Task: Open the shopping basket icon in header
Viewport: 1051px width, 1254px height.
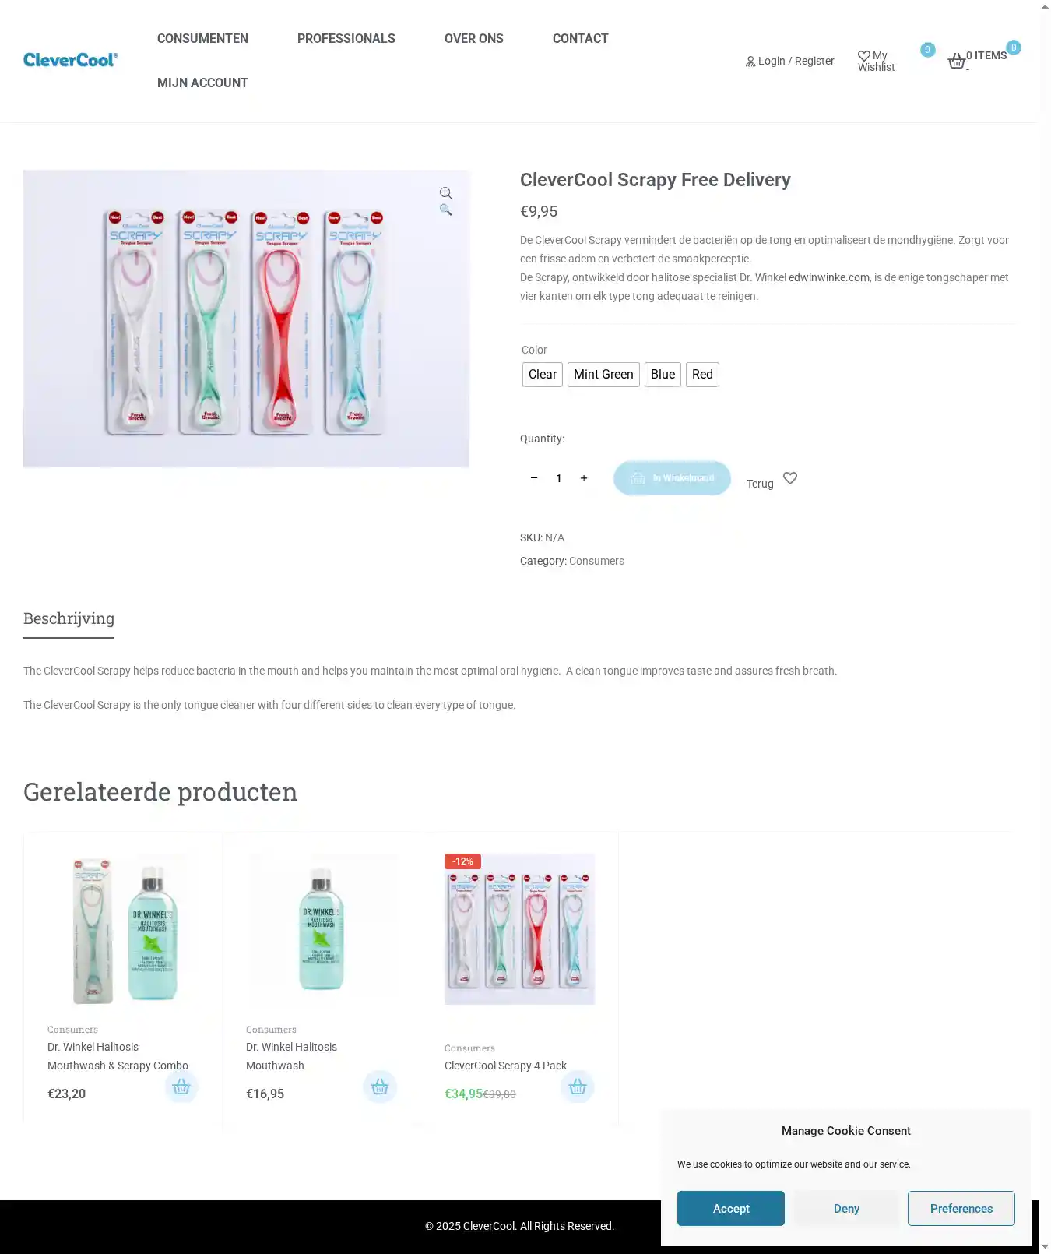Action: click(x=957, y=62)
